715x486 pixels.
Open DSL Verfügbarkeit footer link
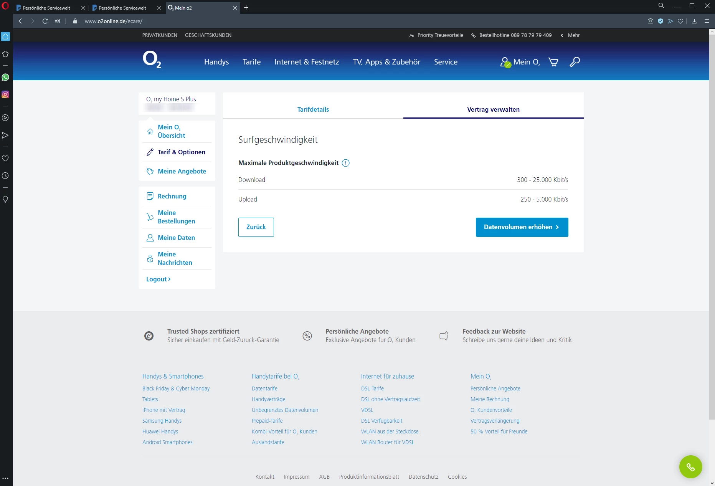point(381,421)
